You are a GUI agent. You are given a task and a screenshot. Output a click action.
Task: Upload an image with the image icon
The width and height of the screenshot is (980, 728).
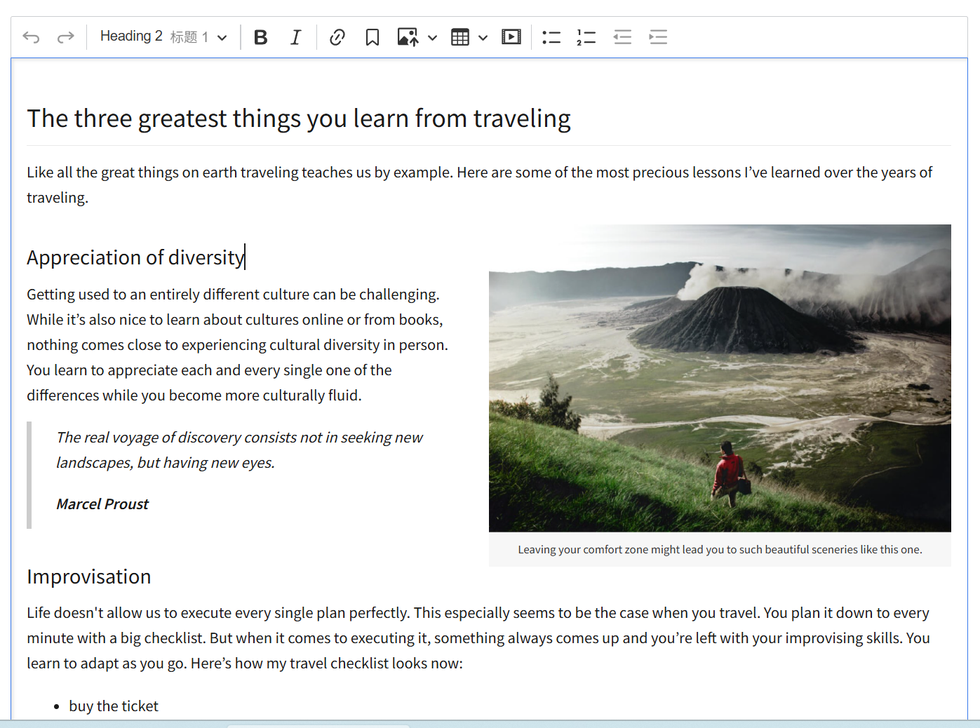[408, 37]
